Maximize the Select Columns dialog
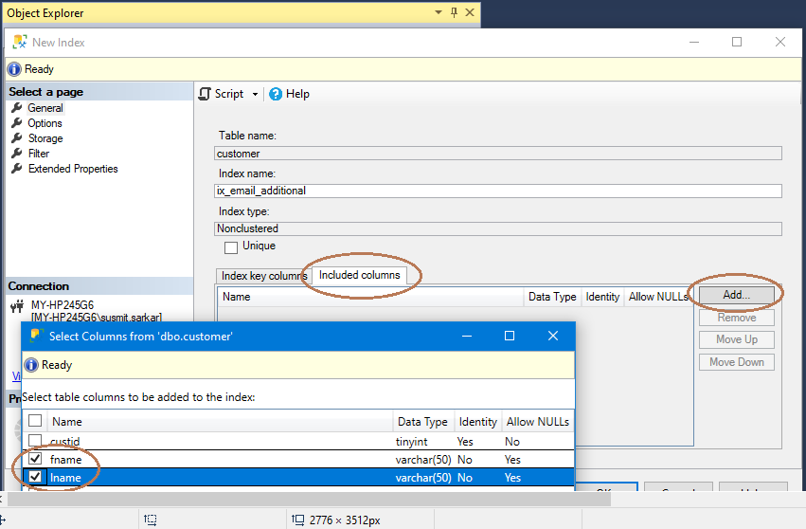This screenshot has height=529, width=806. 509,337
